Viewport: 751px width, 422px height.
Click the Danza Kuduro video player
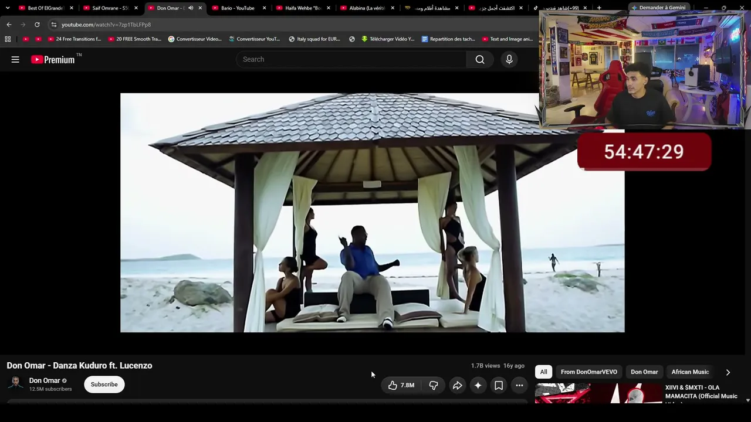coord(373,213)
